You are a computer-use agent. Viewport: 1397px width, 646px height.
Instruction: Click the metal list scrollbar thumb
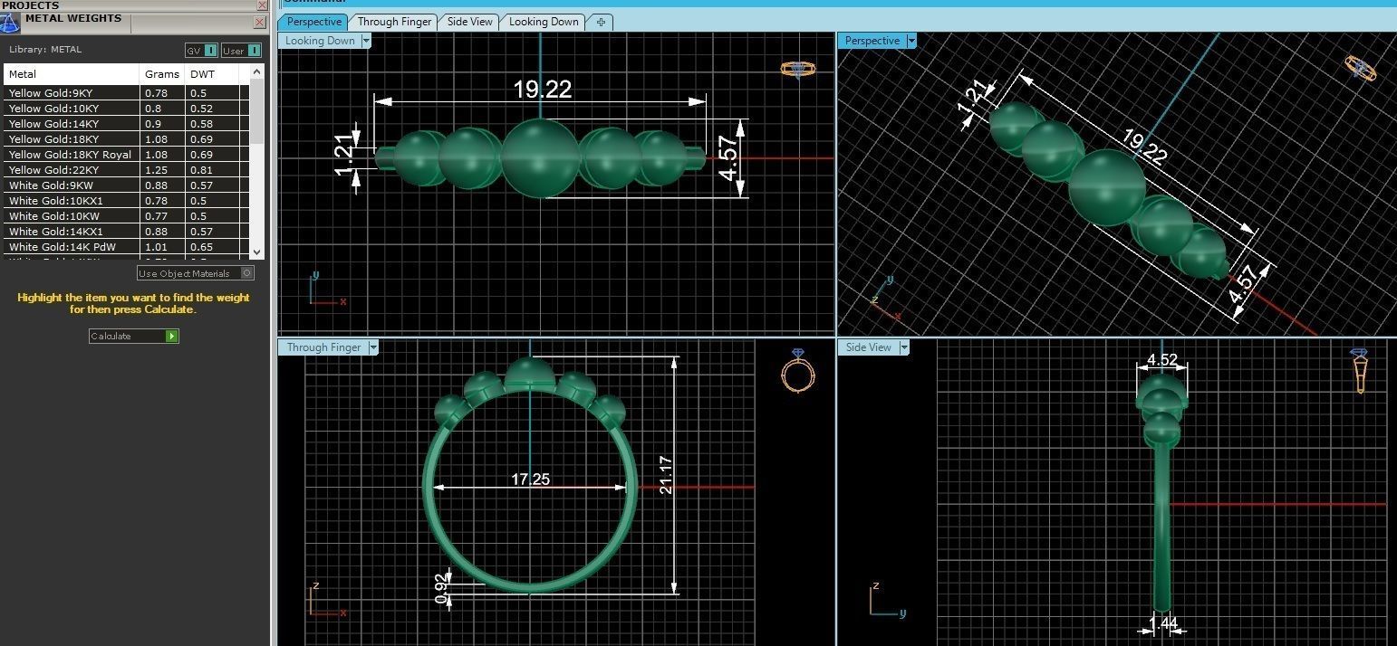[257, 110]
